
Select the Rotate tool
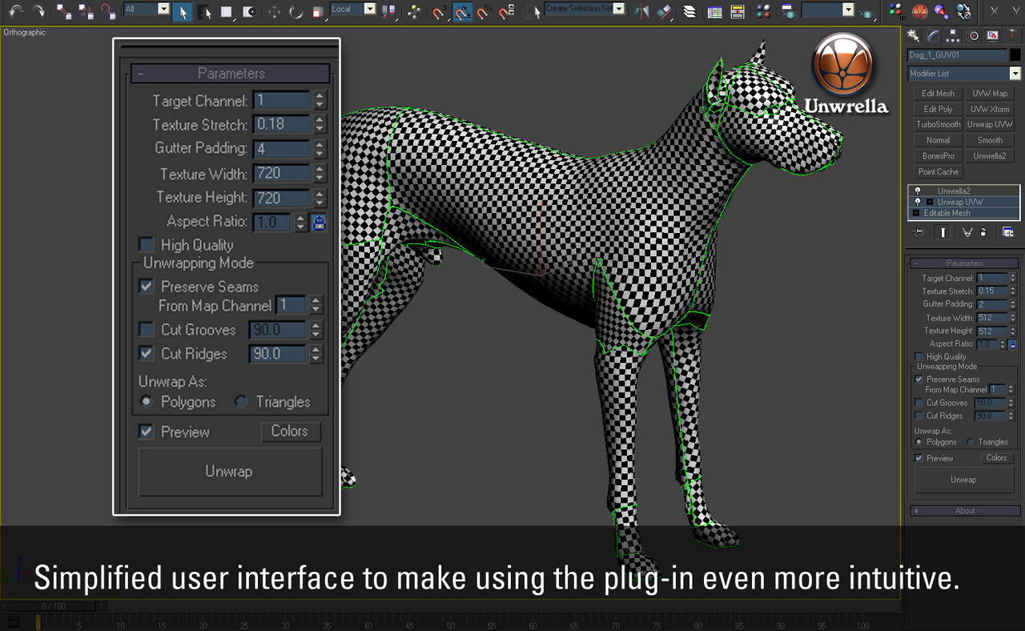pyautogui.click(x=295, y=12)
